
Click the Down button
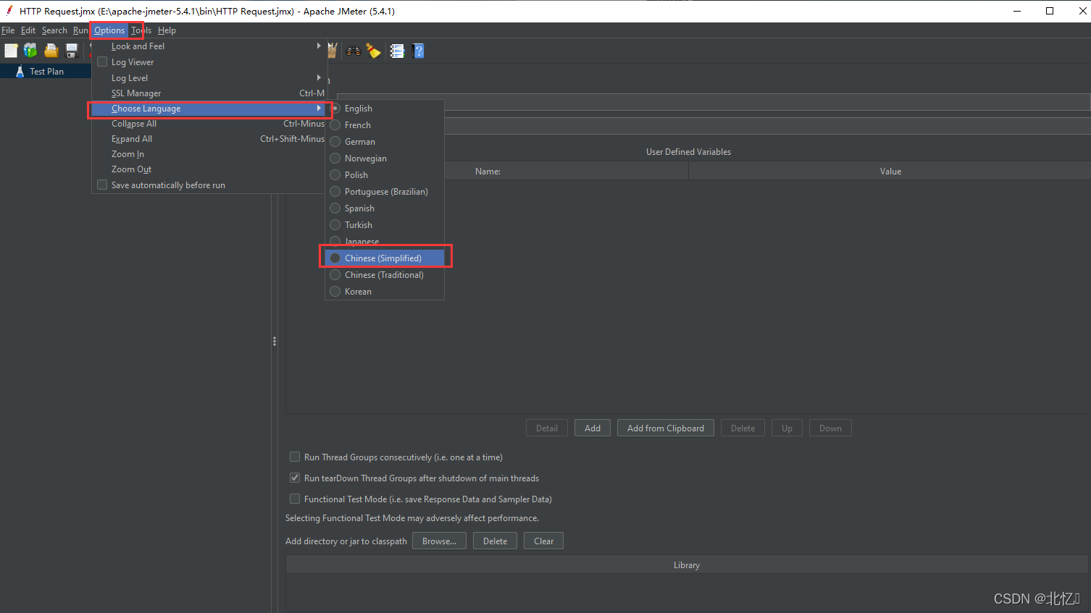830,428
